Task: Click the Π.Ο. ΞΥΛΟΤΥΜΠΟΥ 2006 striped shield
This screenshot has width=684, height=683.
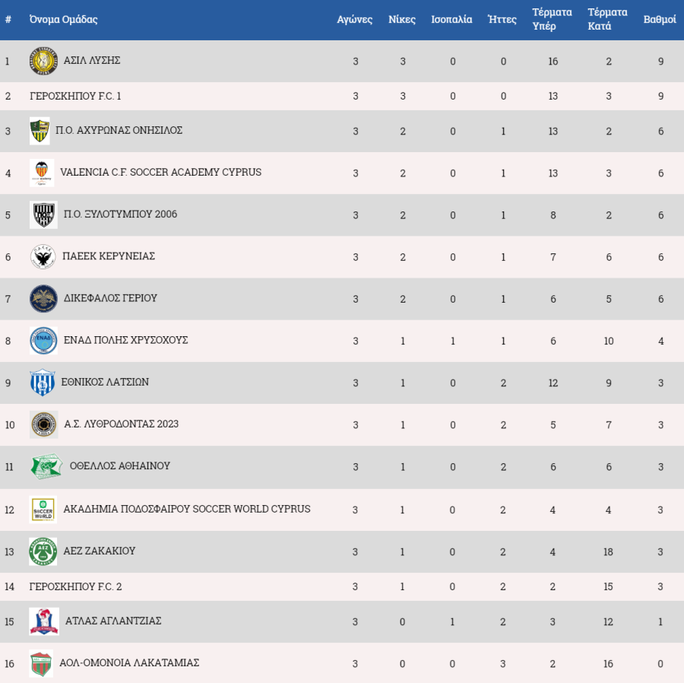Action: coord(43,214)
